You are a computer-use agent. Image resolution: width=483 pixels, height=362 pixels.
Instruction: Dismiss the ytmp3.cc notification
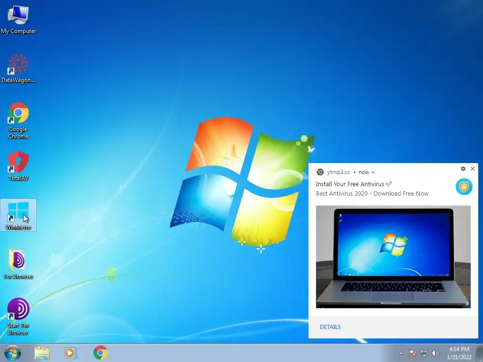pos(473,169)
